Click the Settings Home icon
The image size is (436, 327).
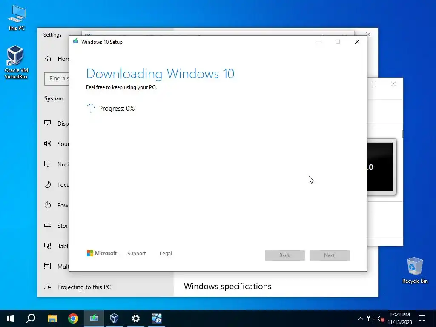[48, 59]
